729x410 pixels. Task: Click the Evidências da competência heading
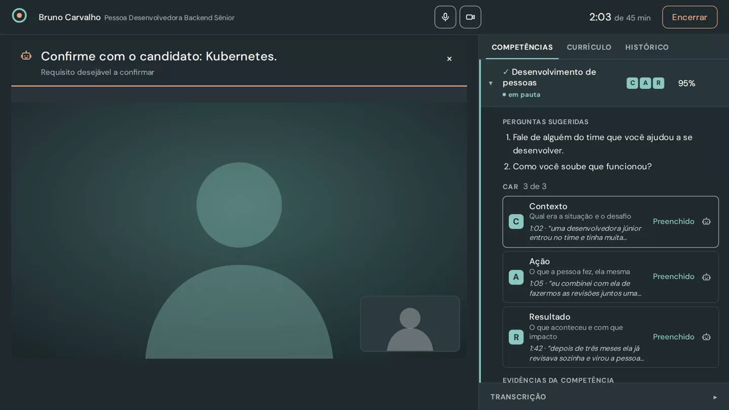pyautogui.click(x=558, y=380)
